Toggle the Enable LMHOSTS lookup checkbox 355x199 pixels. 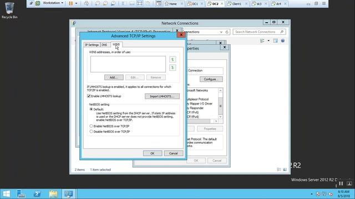tap(89, 96)
